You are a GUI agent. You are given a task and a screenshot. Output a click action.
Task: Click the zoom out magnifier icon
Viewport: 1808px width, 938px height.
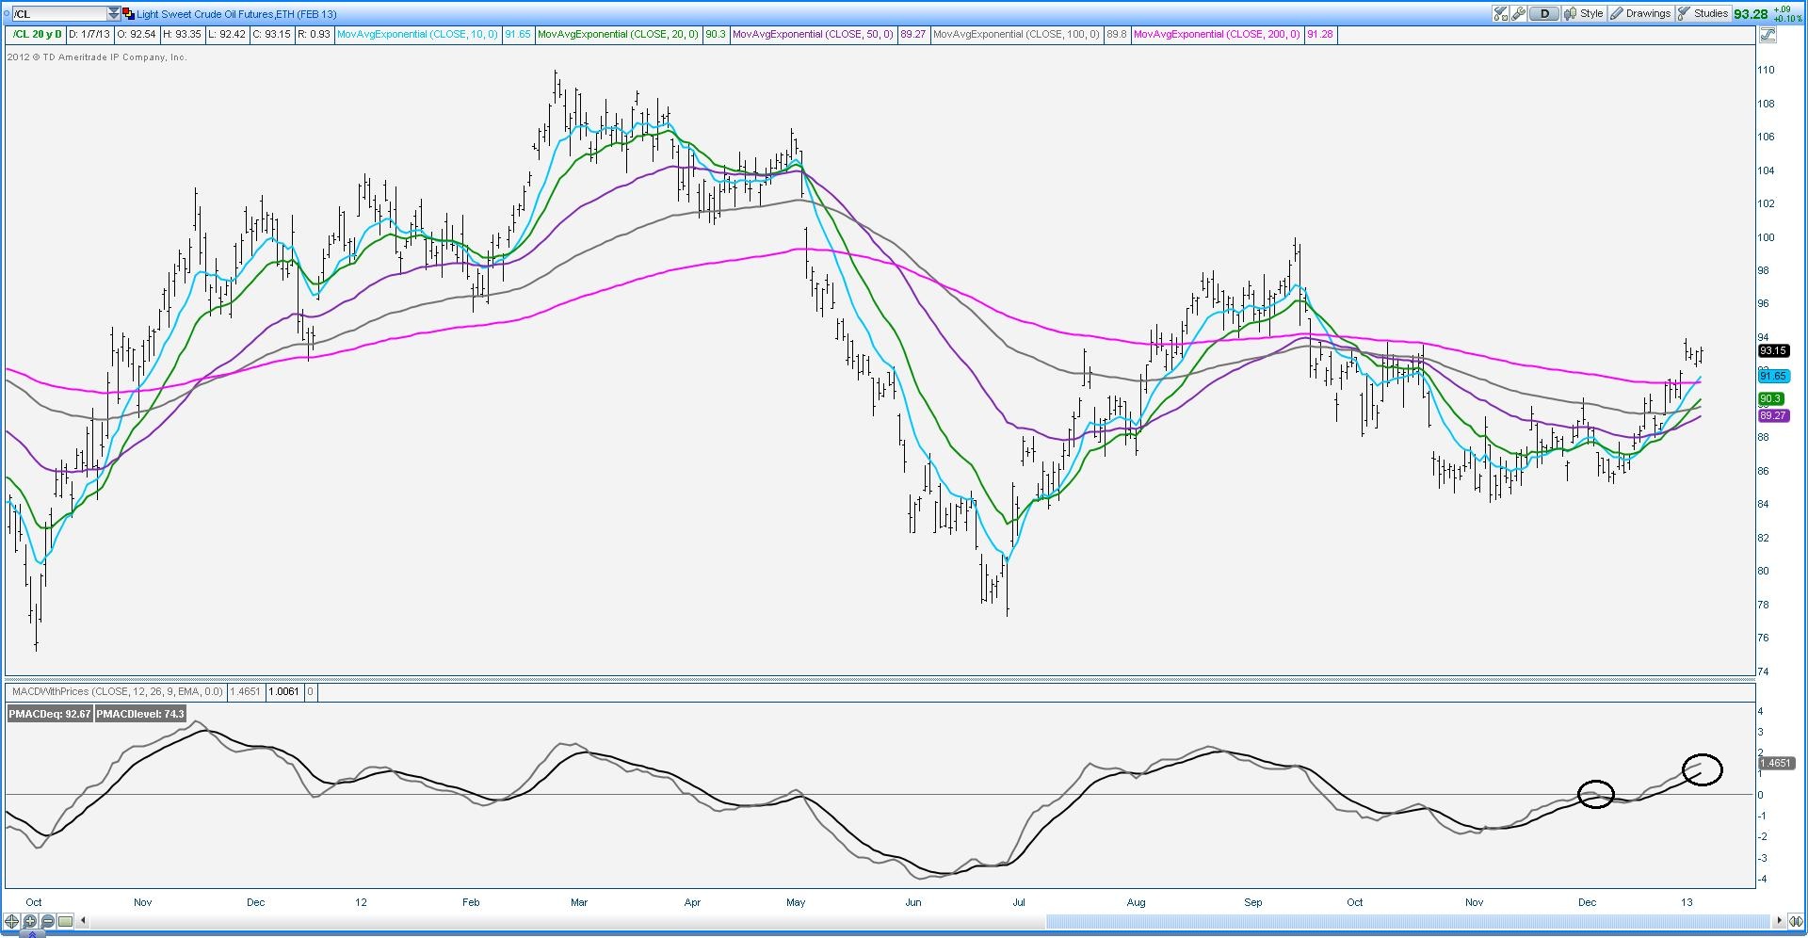coord(48,921)
